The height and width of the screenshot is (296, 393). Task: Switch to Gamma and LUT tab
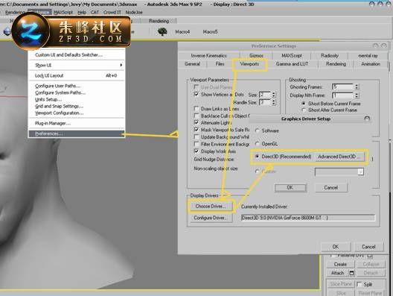292,64
